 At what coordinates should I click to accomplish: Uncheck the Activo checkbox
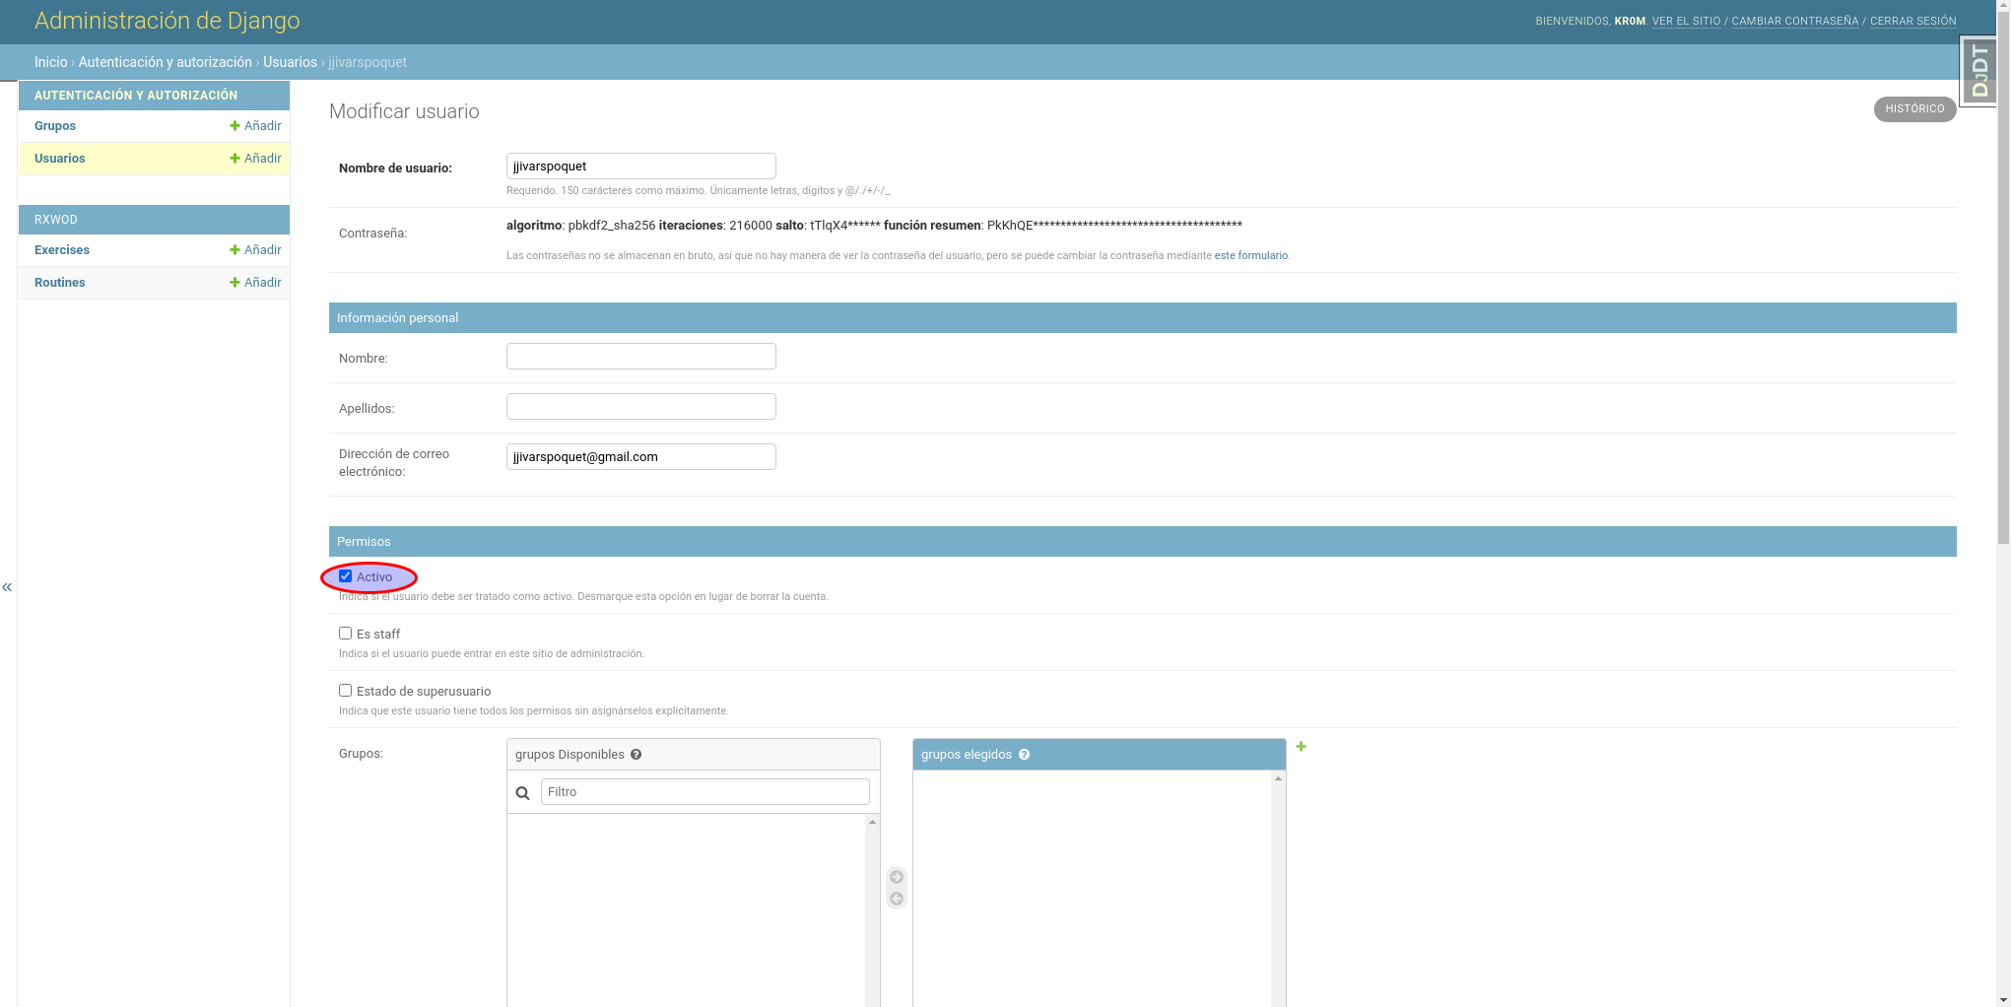click(x=346, y=576)
